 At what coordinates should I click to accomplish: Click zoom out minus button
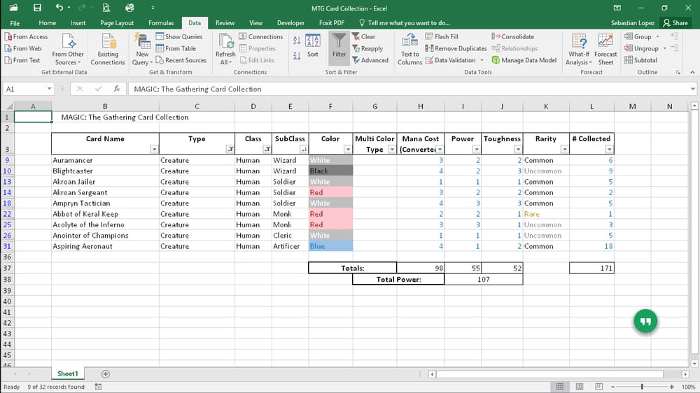(x=613, y=387)
